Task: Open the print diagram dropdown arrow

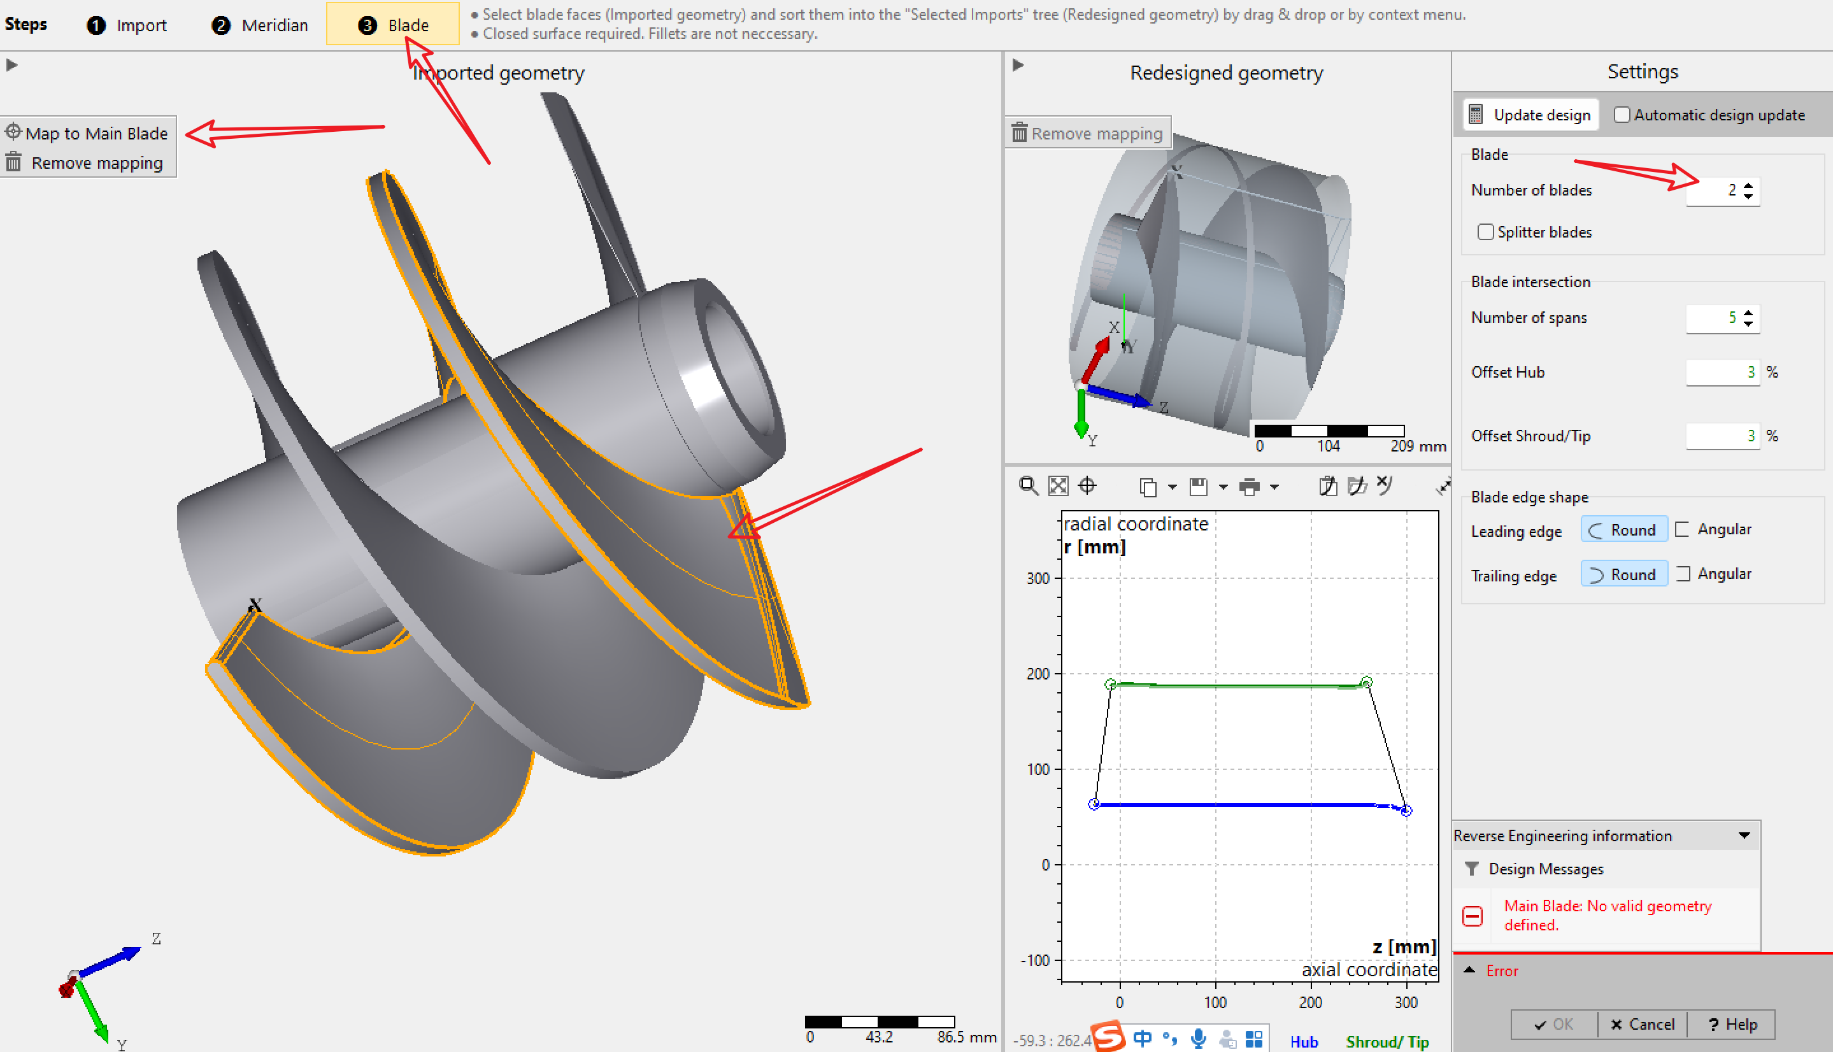Action: (x=1274, y=487)
